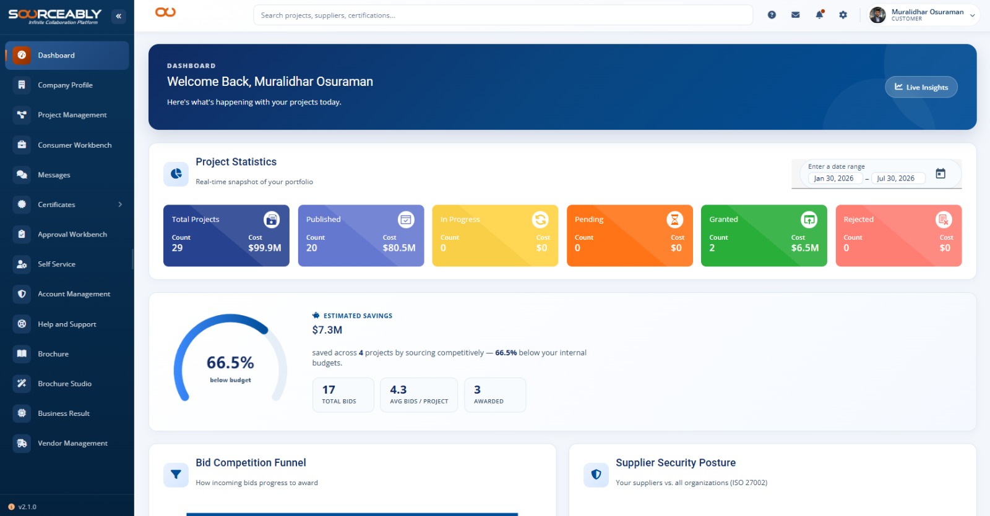Screen dimensions: 990x516
Task: Edit the end date Jul 30, 2026
Action: [898, 179]
